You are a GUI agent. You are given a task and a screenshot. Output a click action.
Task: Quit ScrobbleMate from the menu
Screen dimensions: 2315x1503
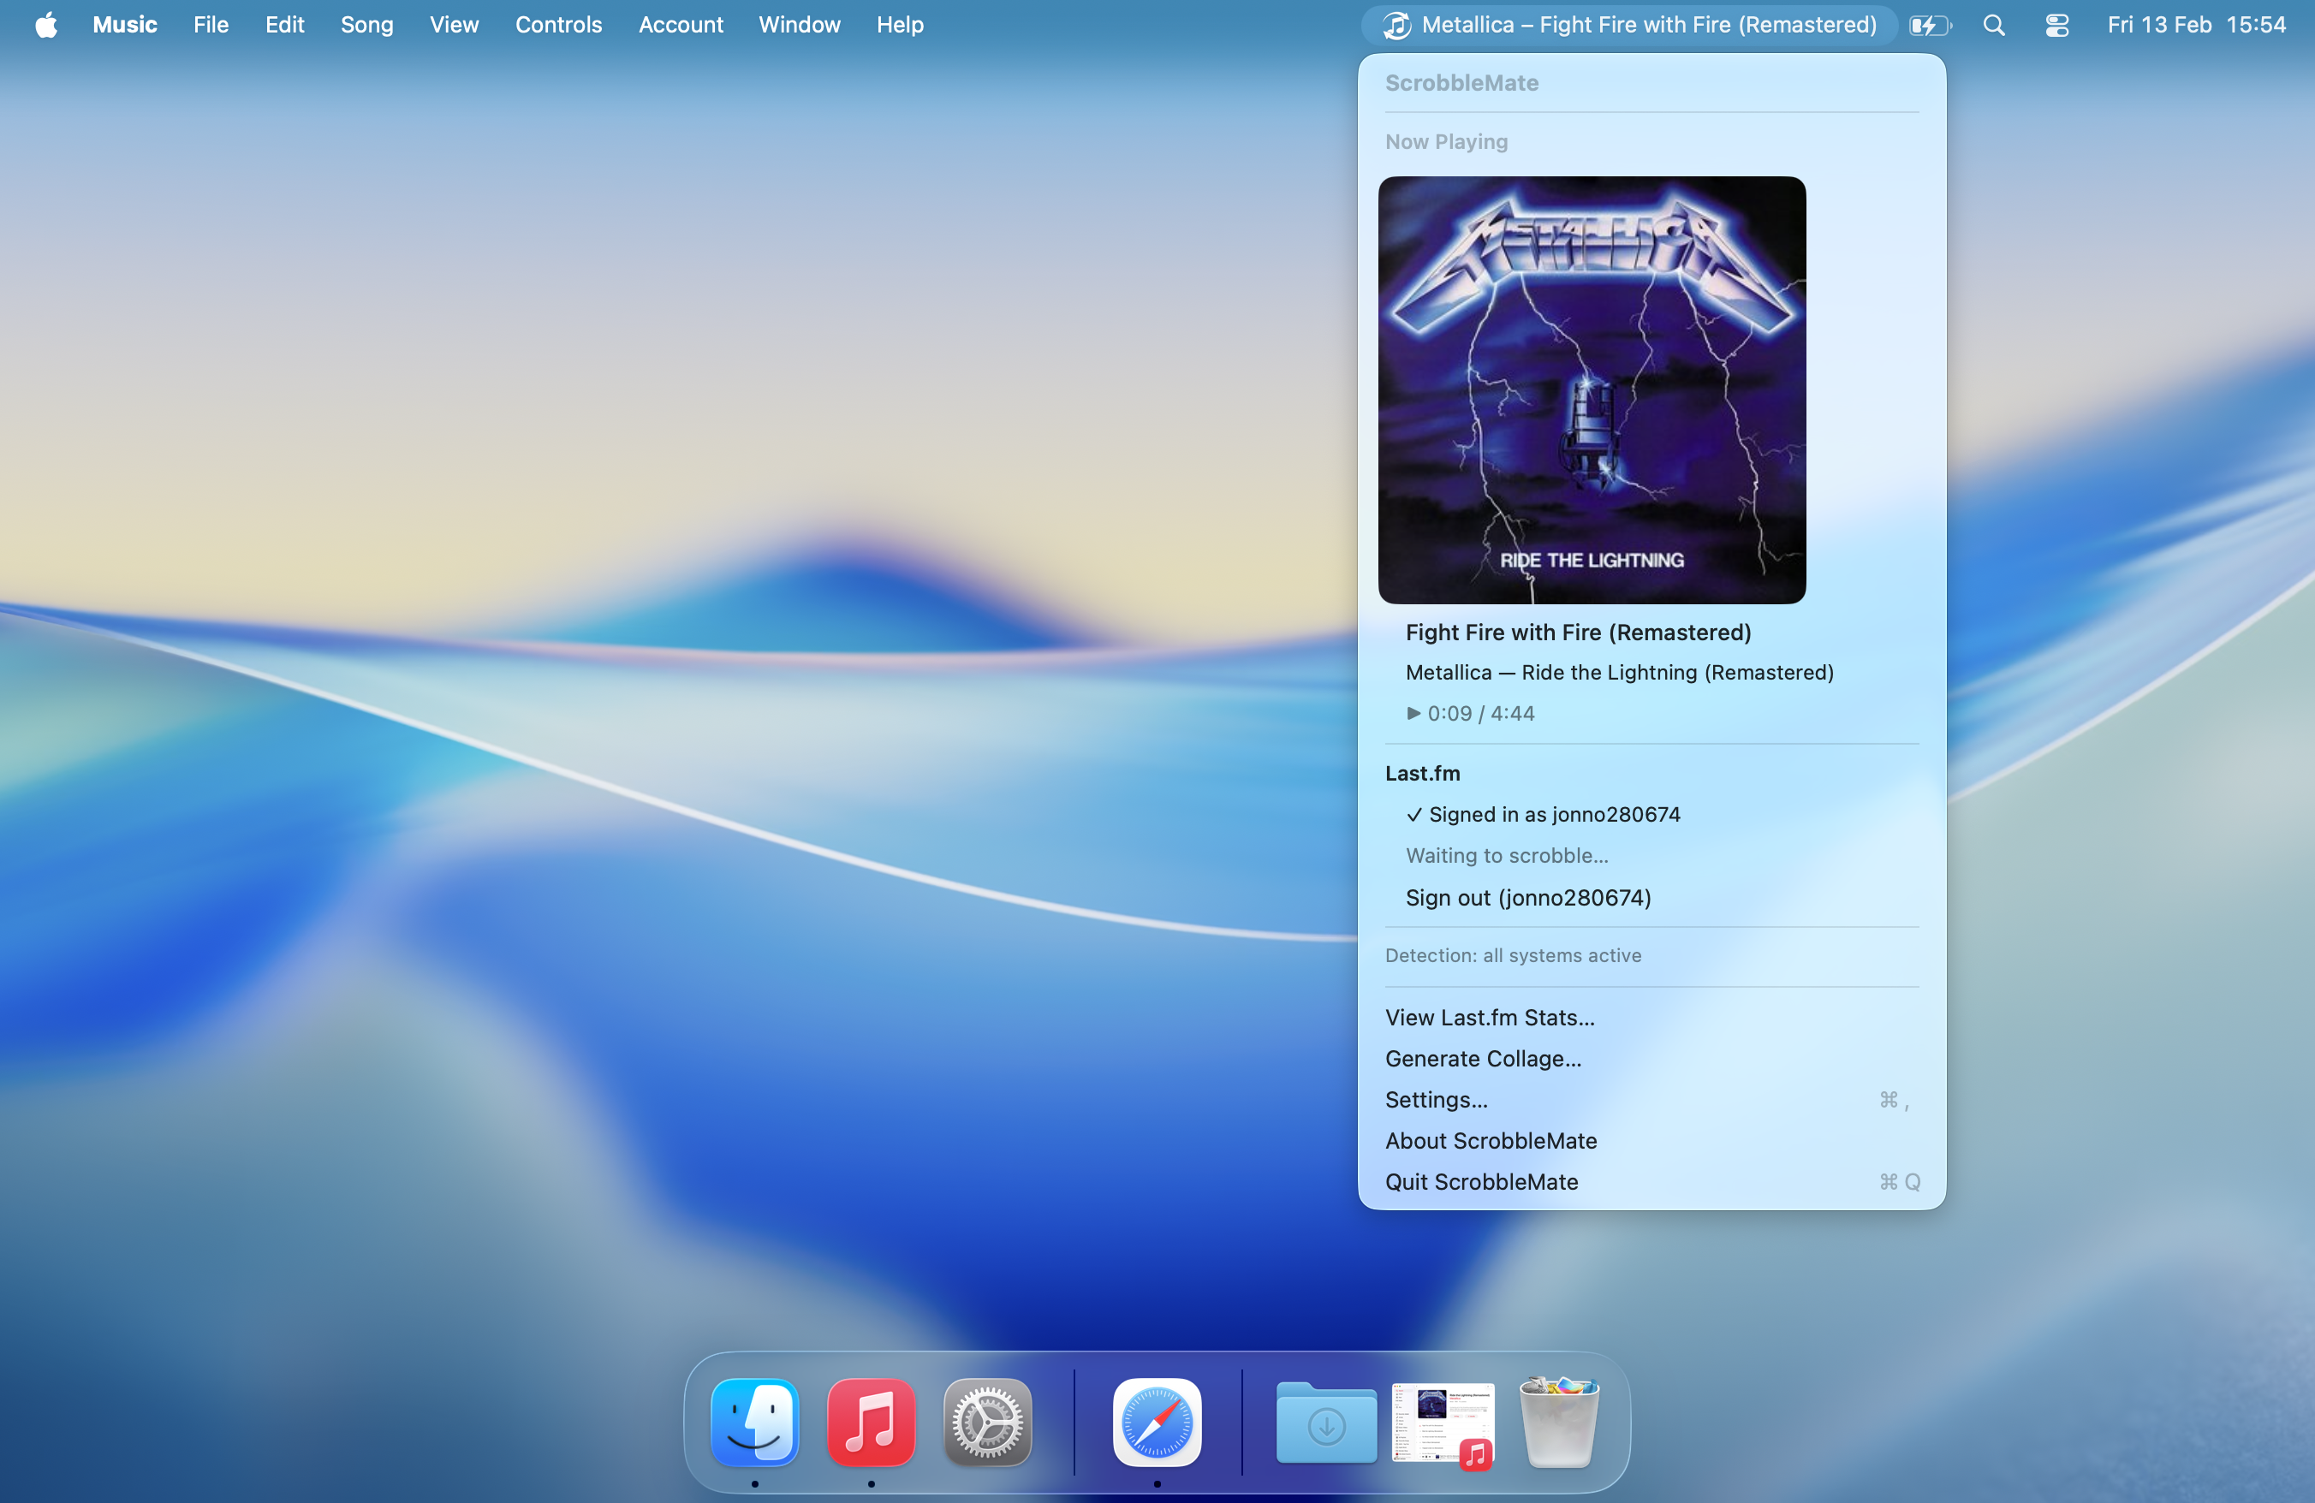[1480, 1182]
